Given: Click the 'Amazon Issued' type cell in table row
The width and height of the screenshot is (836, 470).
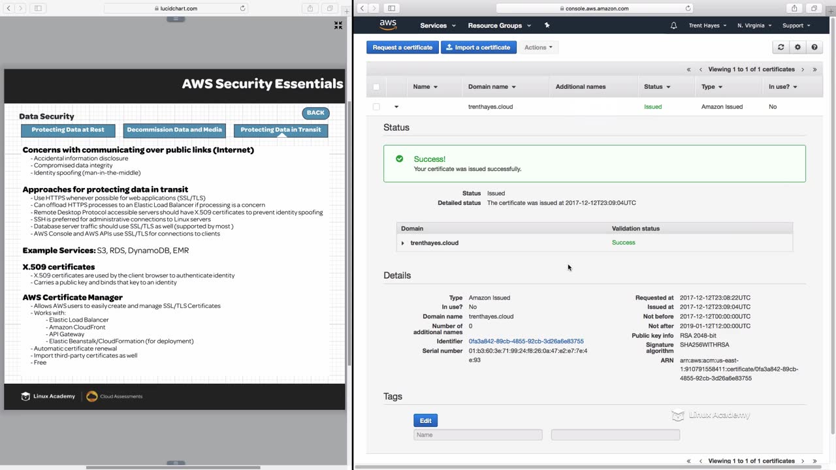Looking at the screenshot, I should [722, 106].
